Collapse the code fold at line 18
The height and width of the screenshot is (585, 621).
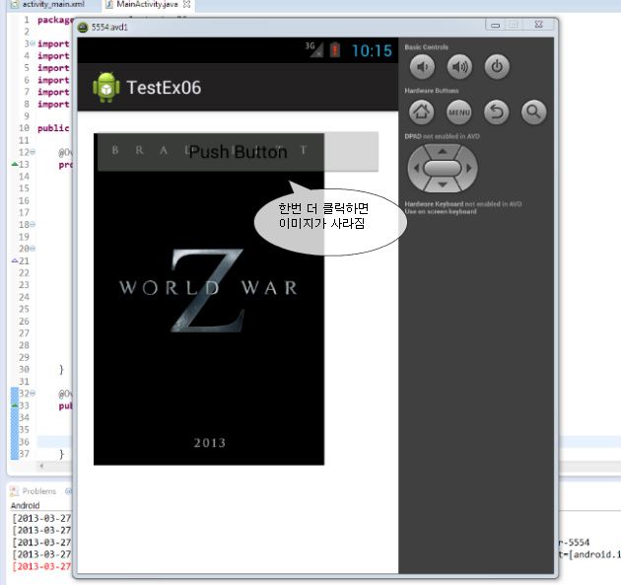click(x=33, y=224)
